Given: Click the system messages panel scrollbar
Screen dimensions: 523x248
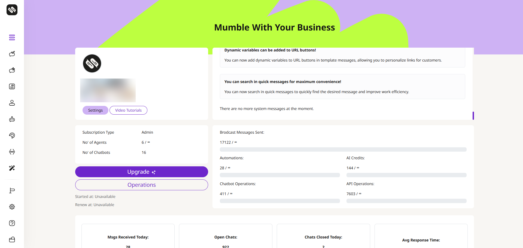Looking at the screenshot, I should pyautogui.click(x=473, y=116).
